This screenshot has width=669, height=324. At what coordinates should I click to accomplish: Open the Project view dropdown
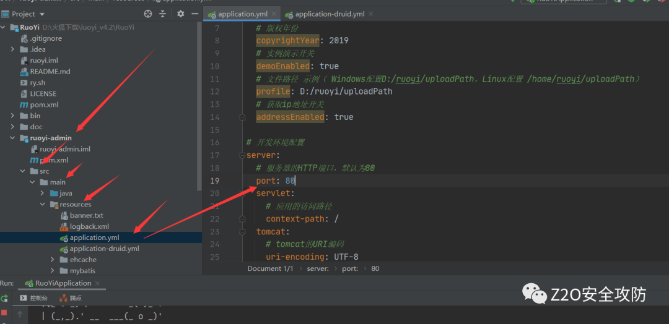point(42,14)
